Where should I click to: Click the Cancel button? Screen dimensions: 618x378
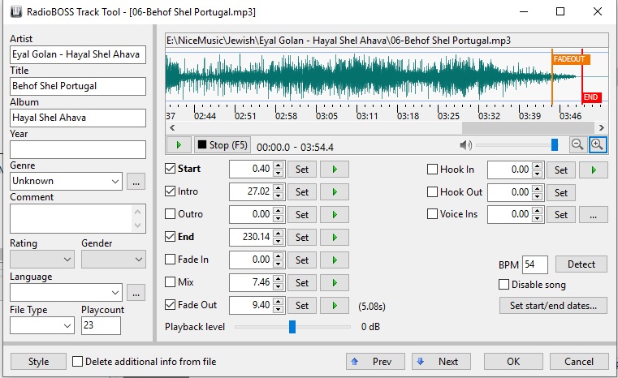(578, 362)
